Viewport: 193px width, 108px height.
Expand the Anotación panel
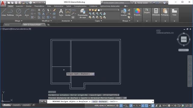pyautogui.click(x=67, y=21)
